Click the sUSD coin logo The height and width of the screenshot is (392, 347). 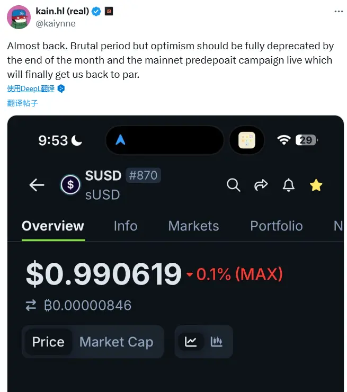[x=70, y=184]
